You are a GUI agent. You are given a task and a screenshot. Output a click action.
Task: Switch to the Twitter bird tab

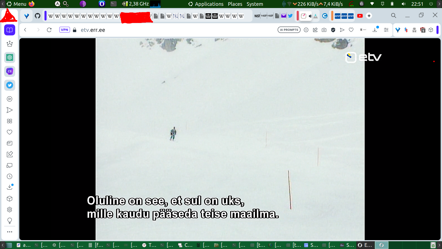click(x=290, y=16)
